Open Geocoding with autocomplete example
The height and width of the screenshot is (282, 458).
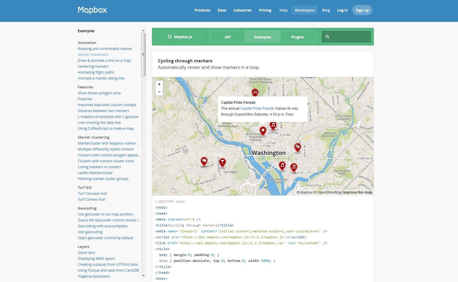[103, 226]
